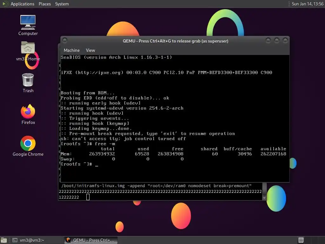Image resolution: width=325 pixels, height=244 pixels.
Task: Click the 'Booting from ROM...' line
Action: coord(88,93)
